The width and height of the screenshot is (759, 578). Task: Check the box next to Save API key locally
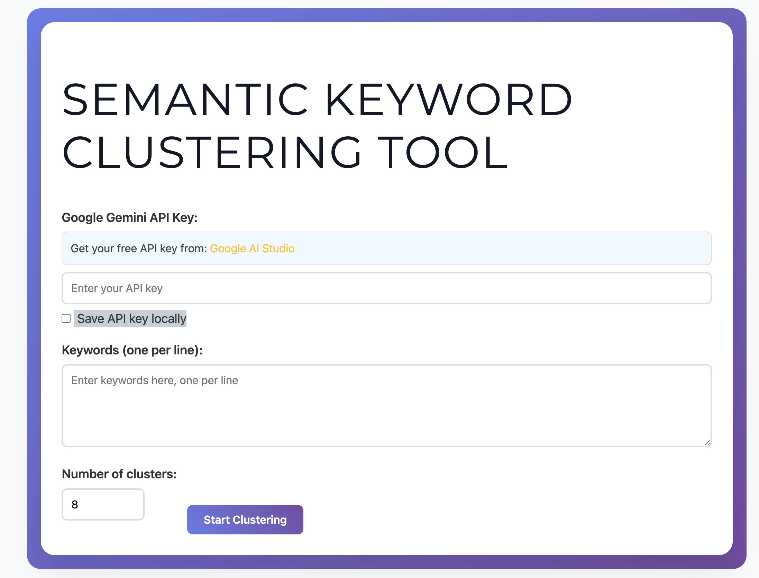click(x=65, y=318)
